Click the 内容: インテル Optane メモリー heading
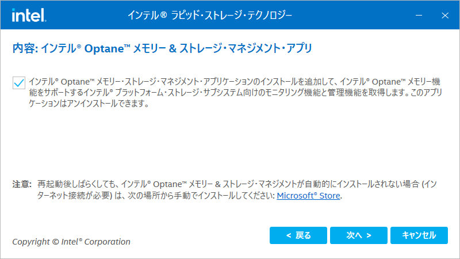 click(x=162, y=48)
